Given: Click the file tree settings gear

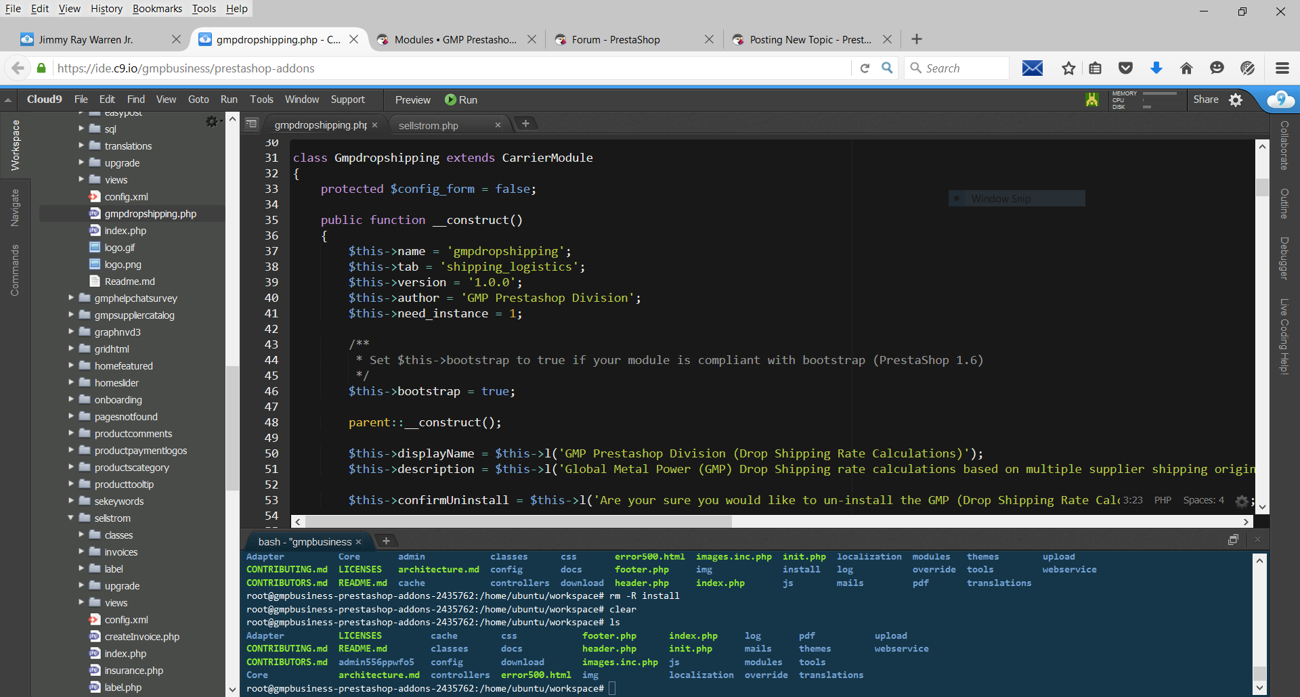Looking at the screenshot, I should click(x=212, y=121).
